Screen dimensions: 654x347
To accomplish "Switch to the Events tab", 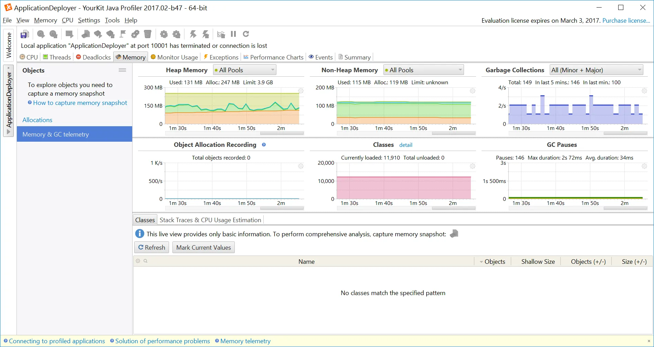I will [321, 57].
